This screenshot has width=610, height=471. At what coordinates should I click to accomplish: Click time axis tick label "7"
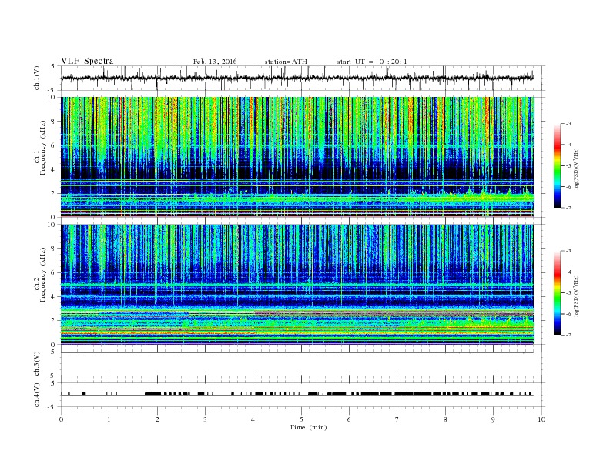point(397,419)
